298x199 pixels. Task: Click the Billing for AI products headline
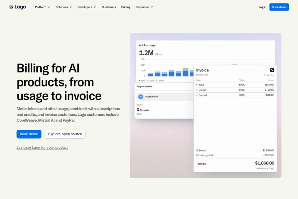pos(59,82)
